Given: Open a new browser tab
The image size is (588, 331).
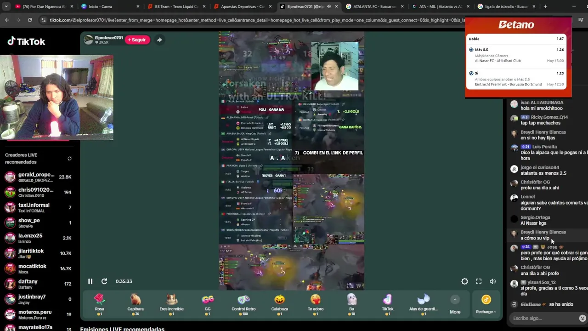Looking at the screenshot, I should click(x=545, y=6).
